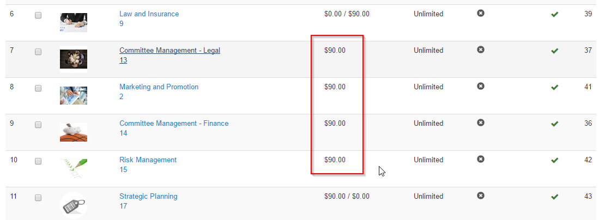Toggle the green checkmark for Marketing and Promotion
The height and width of the screenshot is (220, 611).
[554, 87]
